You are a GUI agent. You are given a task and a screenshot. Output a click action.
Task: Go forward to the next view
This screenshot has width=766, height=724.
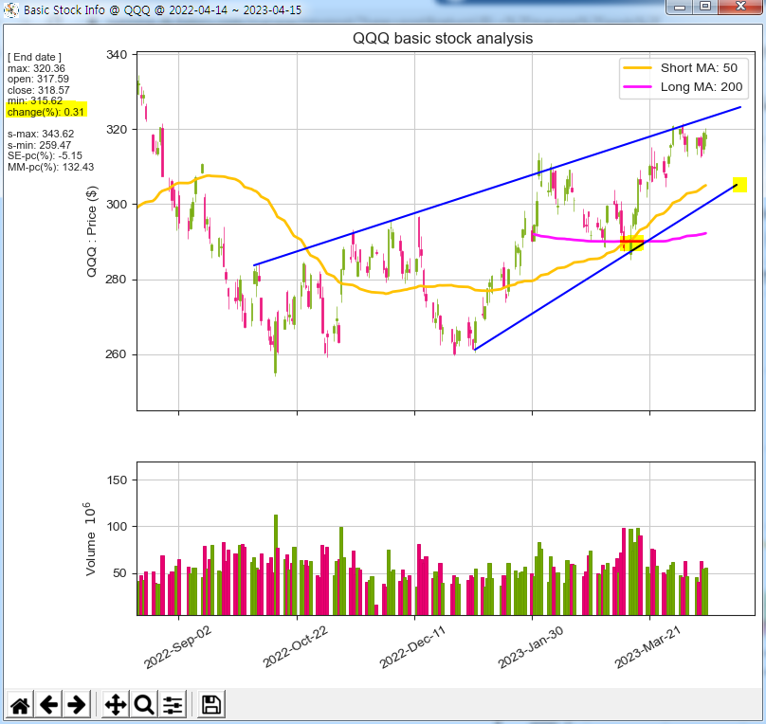pos(76,704)
